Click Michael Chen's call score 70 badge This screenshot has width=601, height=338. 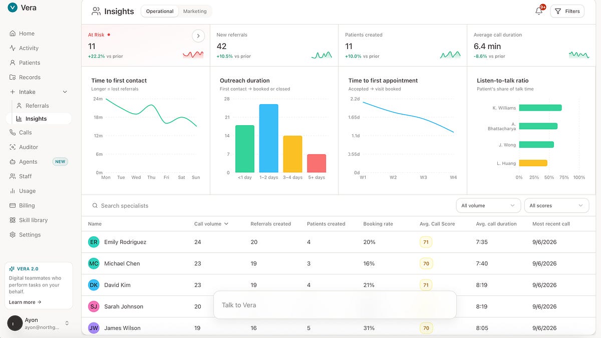[x=426, y=263]
